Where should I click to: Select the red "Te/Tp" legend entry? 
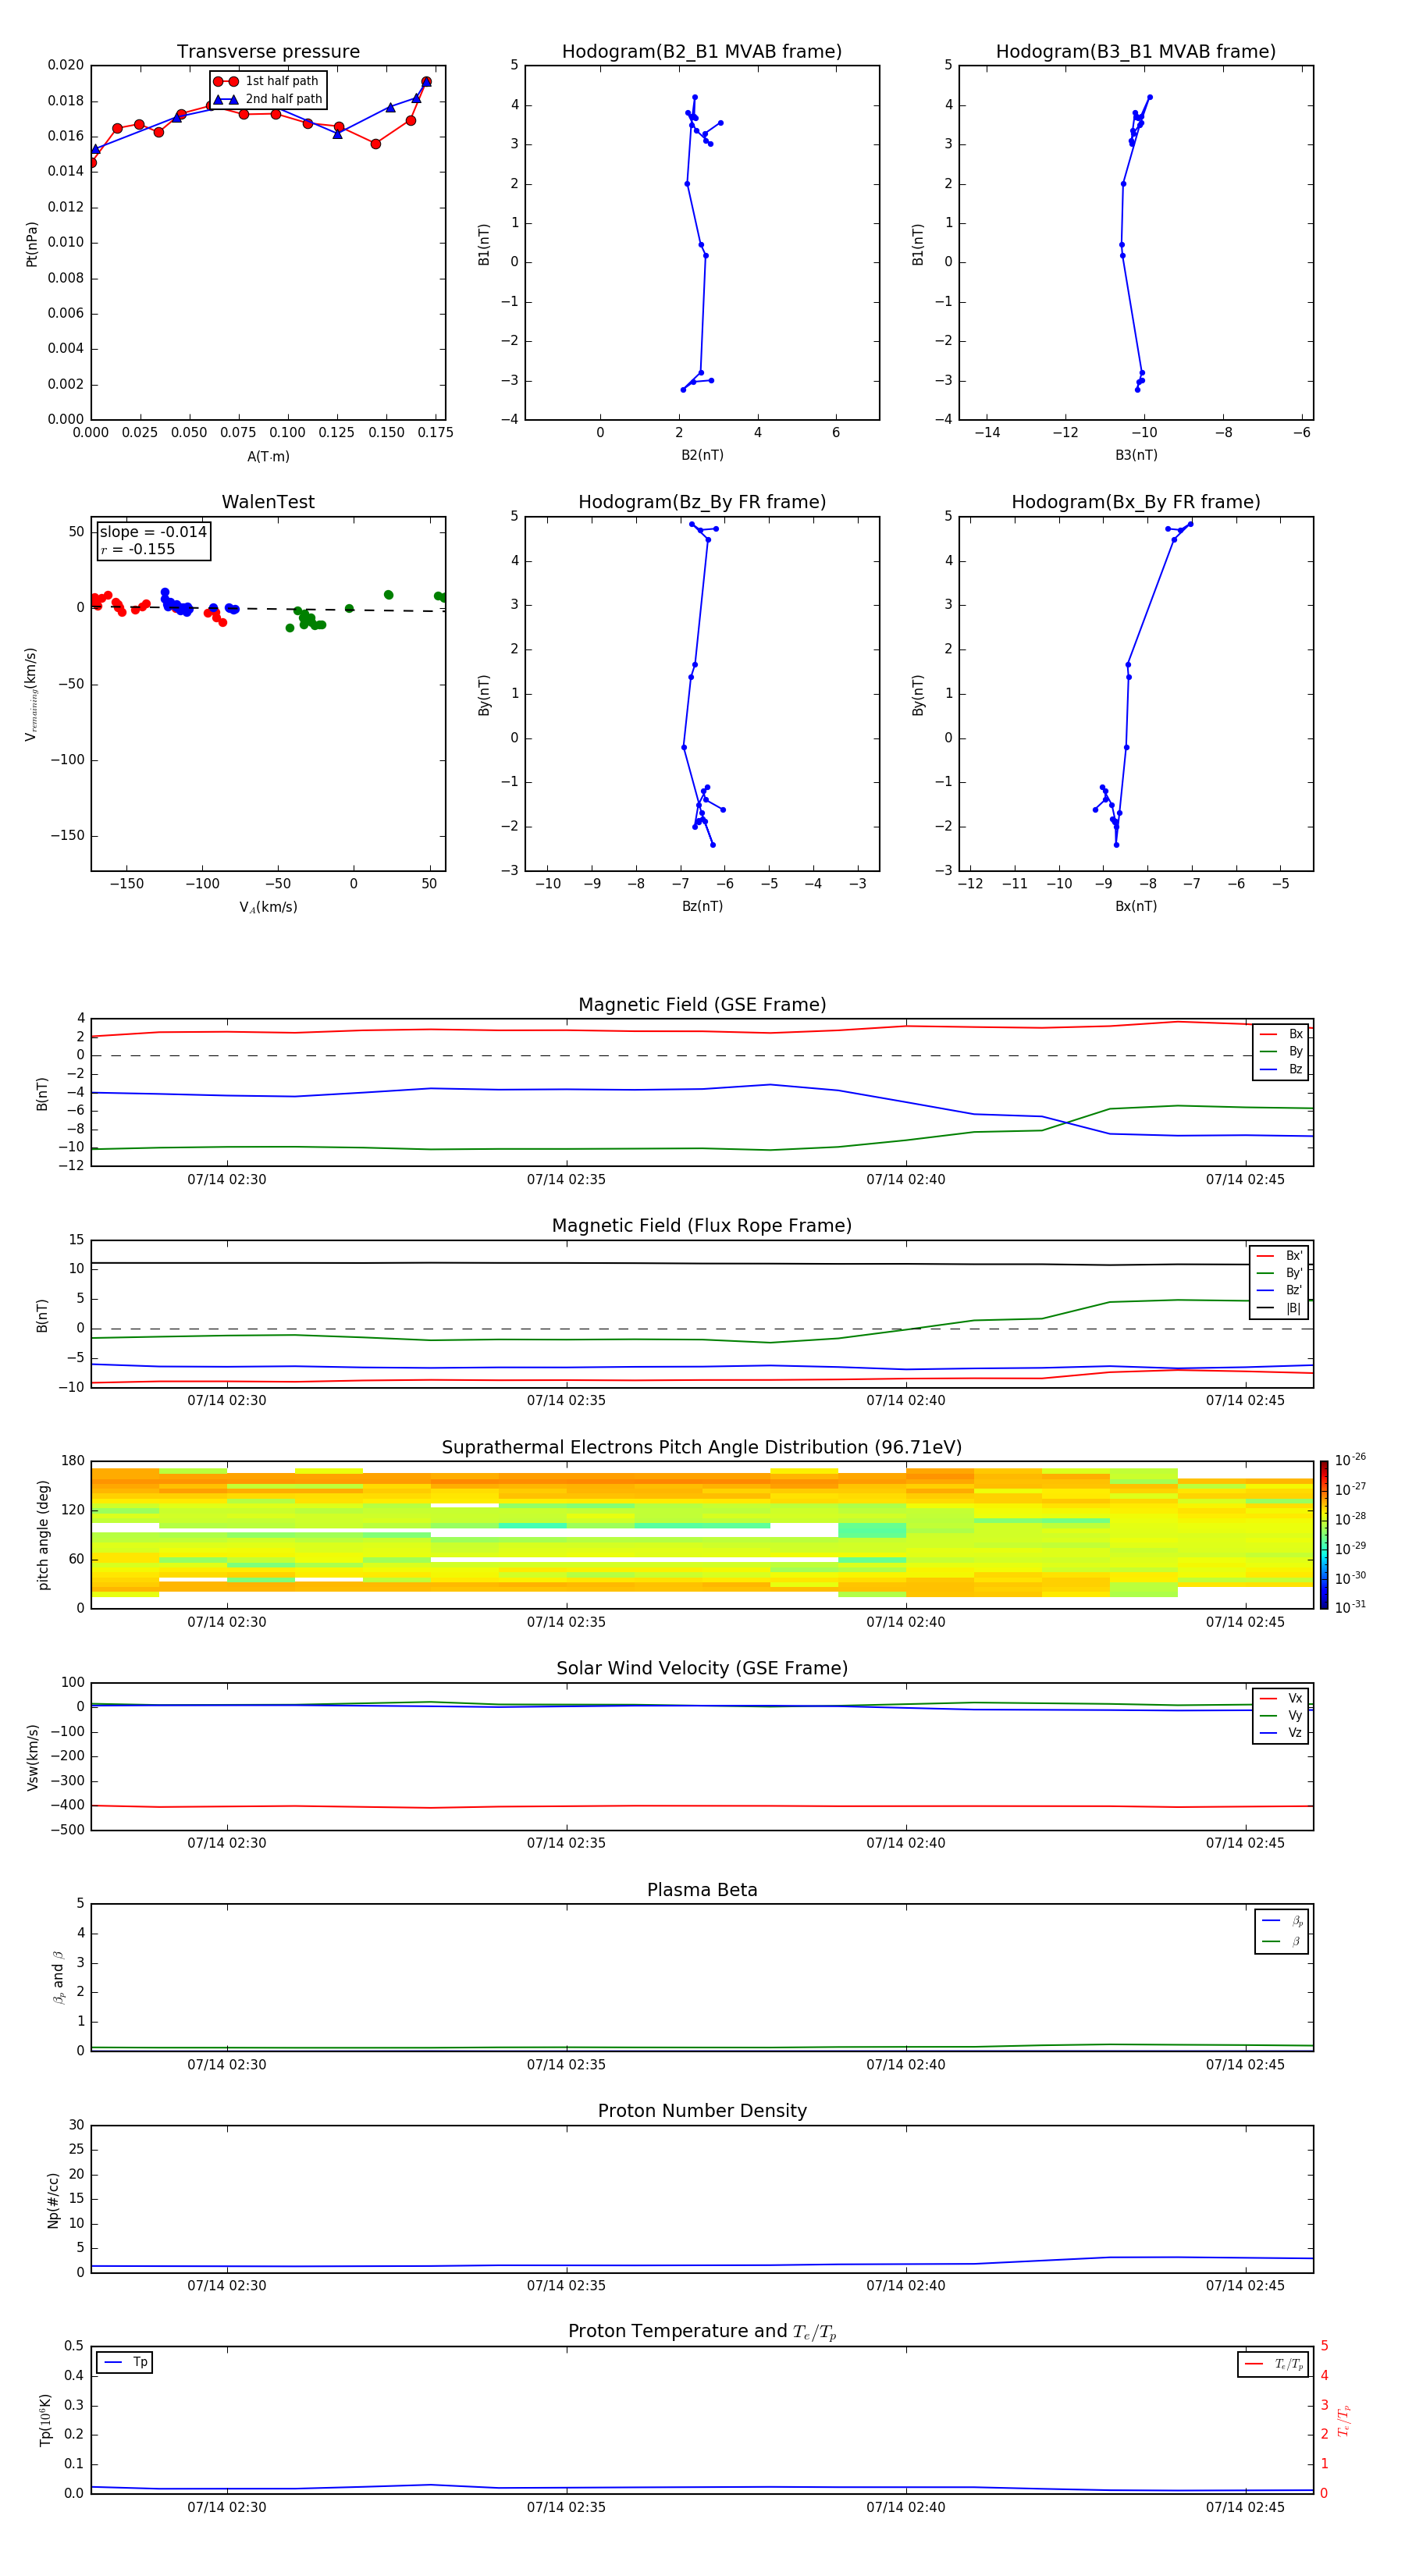pos(1275,2364)
